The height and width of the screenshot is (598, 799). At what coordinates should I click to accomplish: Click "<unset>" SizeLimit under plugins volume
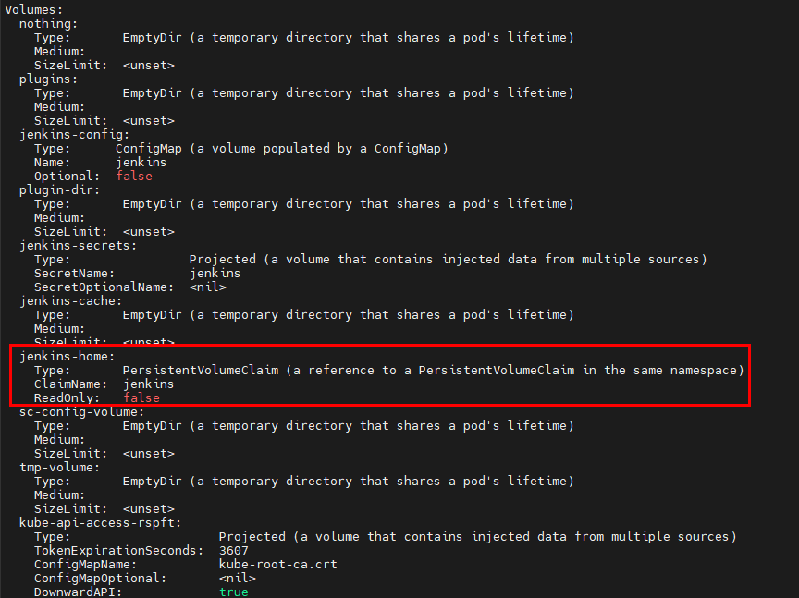(x=148, y=121)
